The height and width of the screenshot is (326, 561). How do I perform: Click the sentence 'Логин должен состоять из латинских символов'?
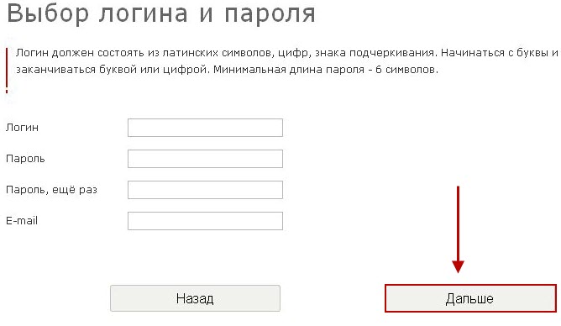pos(143,53)
